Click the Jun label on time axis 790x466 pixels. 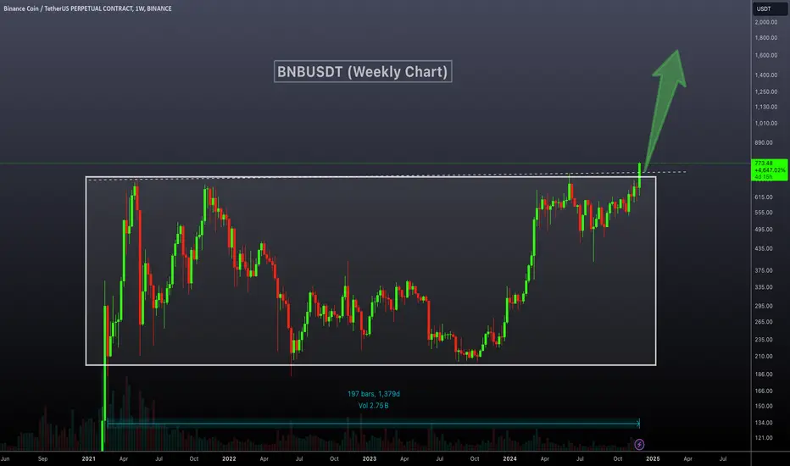click(x=5, y=459)
